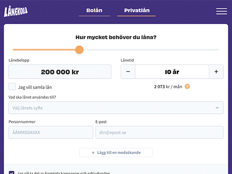Click the loan amount slider handle
Image resolution: width=232 pixels, height=174 pixels.
79,50
